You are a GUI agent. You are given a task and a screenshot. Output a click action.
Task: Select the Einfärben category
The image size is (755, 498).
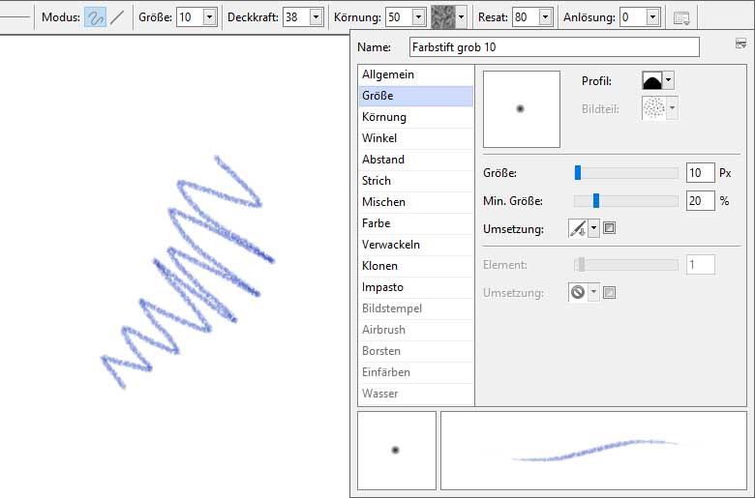coord(416,372)
